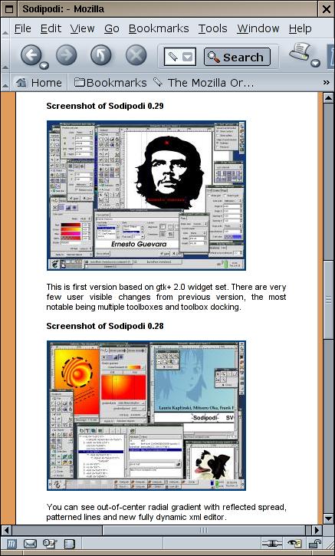Open the Go menu
The width and height of the screenshot is (335, 556).
click(112, 28)
